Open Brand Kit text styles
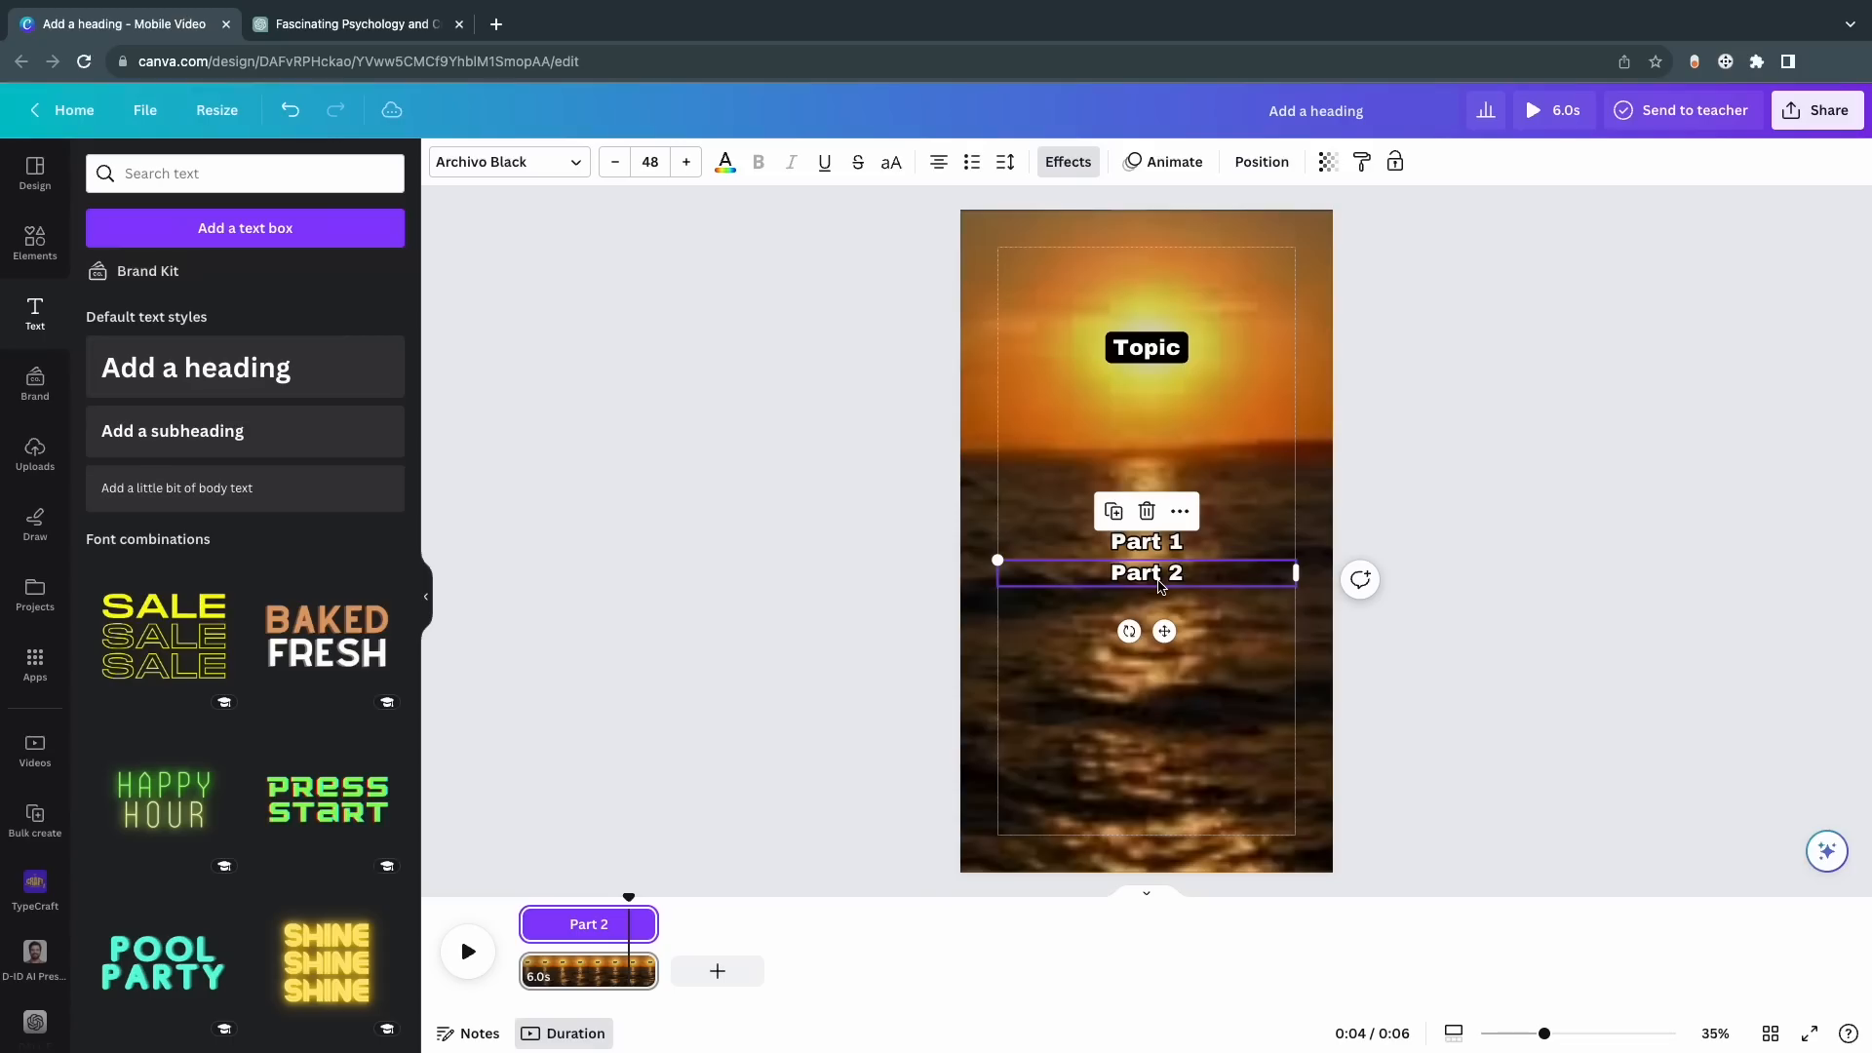This screenshot has width=1872, height=1053. [134, 271]
